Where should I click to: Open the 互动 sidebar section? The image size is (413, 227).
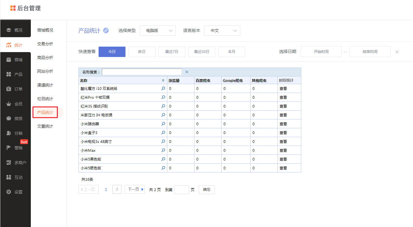pyautogui.click(x=15, y=177)
